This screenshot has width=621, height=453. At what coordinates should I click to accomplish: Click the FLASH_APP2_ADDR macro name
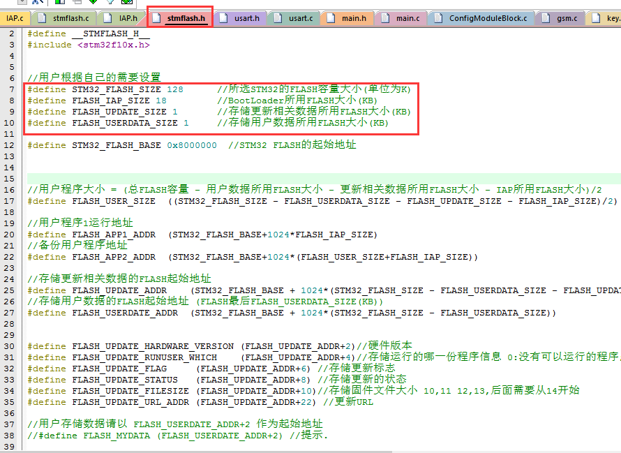click(114, 258)
